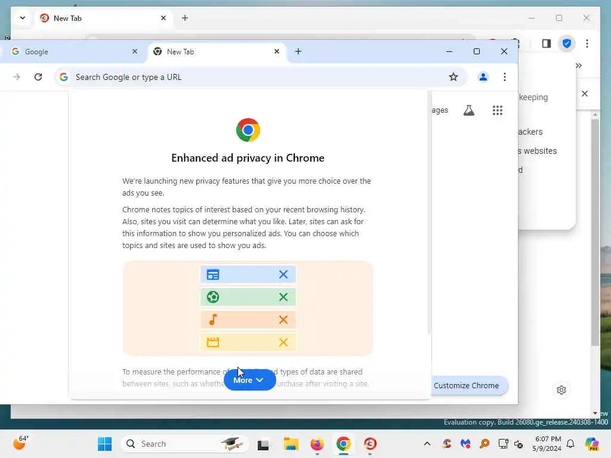Click the Copilot preview icon in taskbar

593,444
